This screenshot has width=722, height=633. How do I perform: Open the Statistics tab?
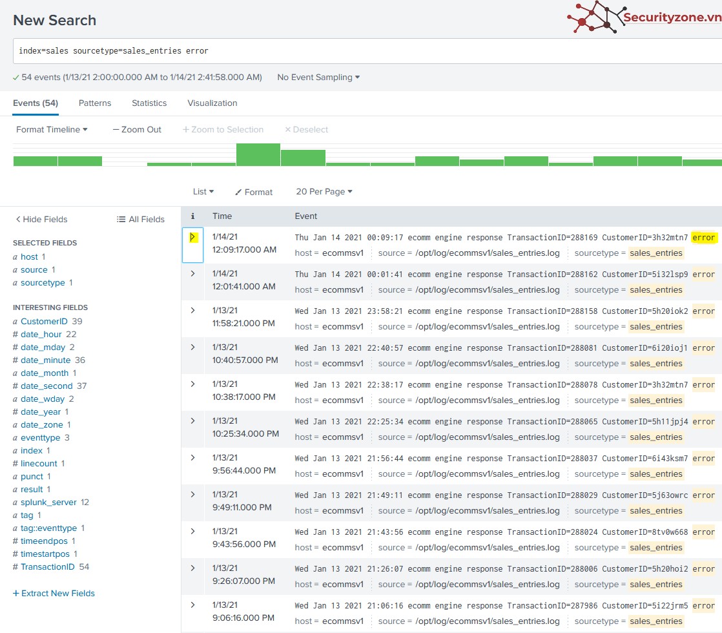pyautogui.click(x=149, y=103)
